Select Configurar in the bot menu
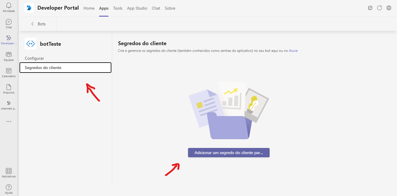 coord(34,58)
